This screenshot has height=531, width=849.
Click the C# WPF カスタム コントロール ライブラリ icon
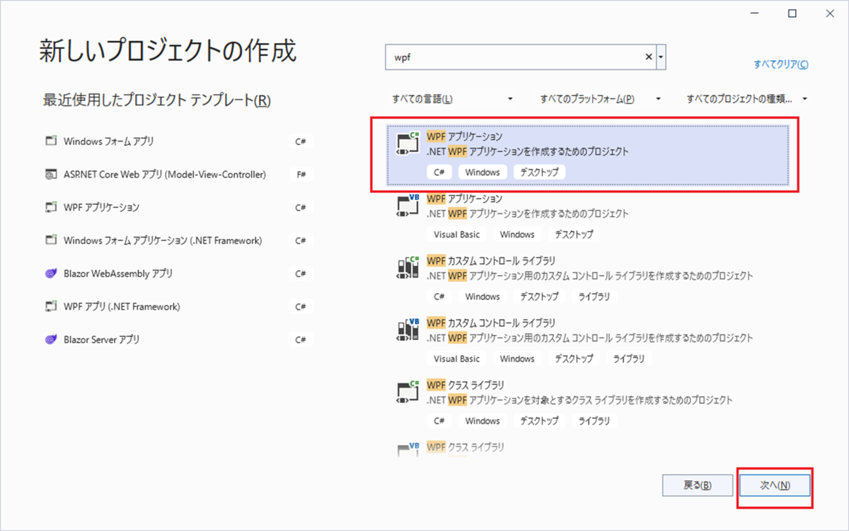pos(408,267)
